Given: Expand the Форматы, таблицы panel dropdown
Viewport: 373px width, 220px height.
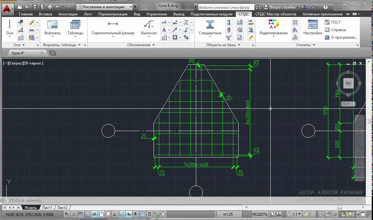Looking at the screenshot, I should (x=62, y=45).
